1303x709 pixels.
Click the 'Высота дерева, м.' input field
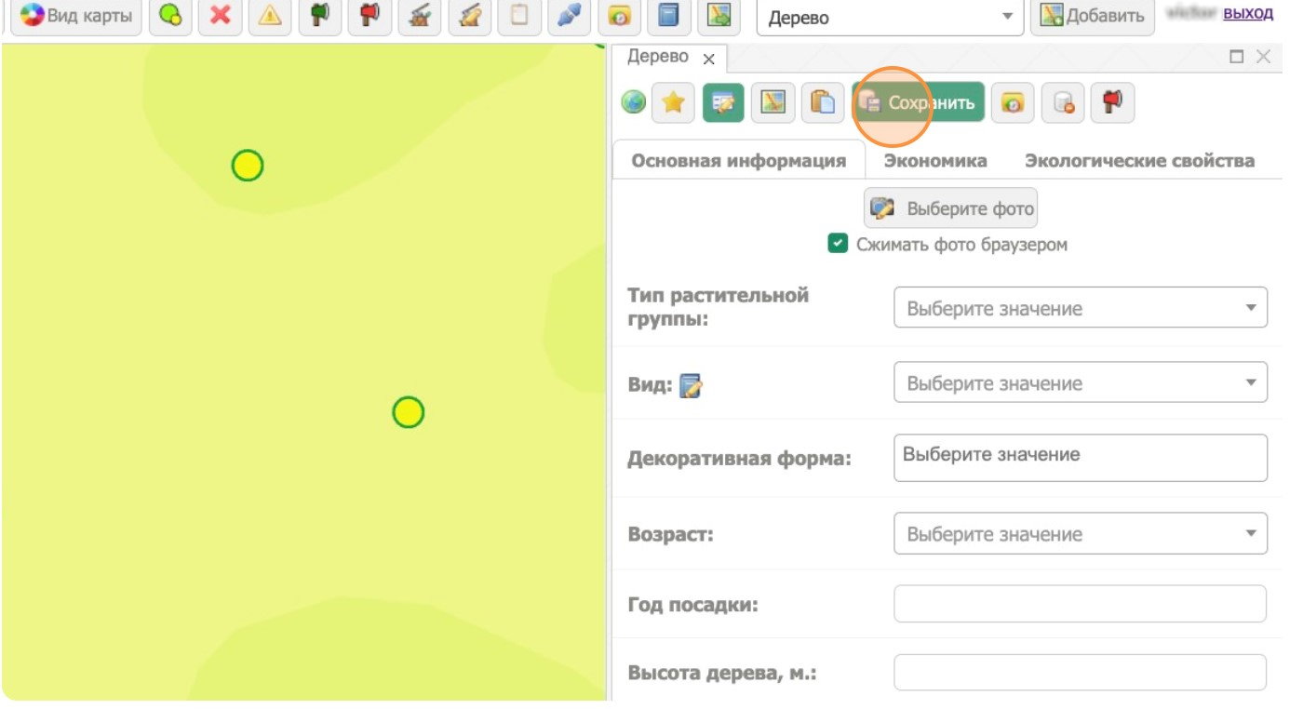pos(1081,673)
